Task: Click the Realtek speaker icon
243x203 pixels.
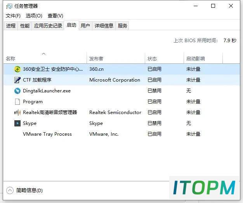Action: 17,113
